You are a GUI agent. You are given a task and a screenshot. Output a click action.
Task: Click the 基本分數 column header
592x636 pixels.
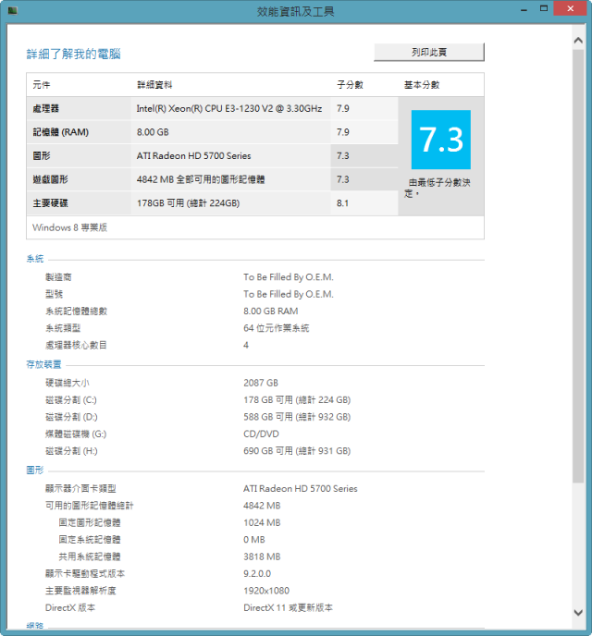point(422,85)
